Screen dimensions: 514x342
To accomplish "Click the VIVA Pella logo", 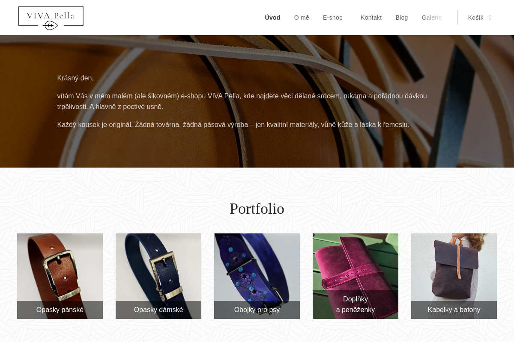I will (x=51, y=18).
